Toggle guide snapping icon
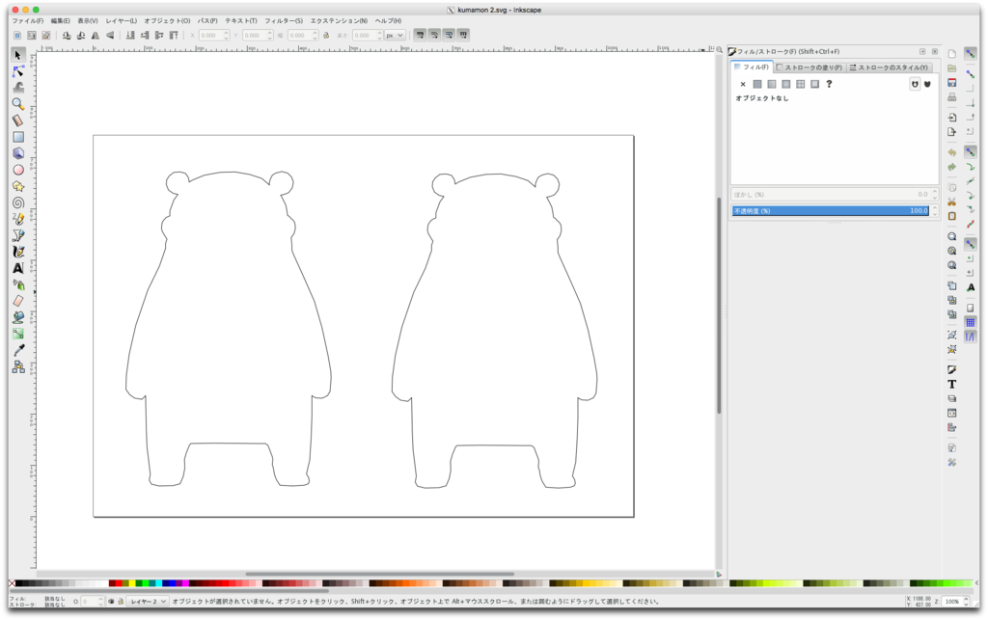988x620 pixels. (971, 337)
